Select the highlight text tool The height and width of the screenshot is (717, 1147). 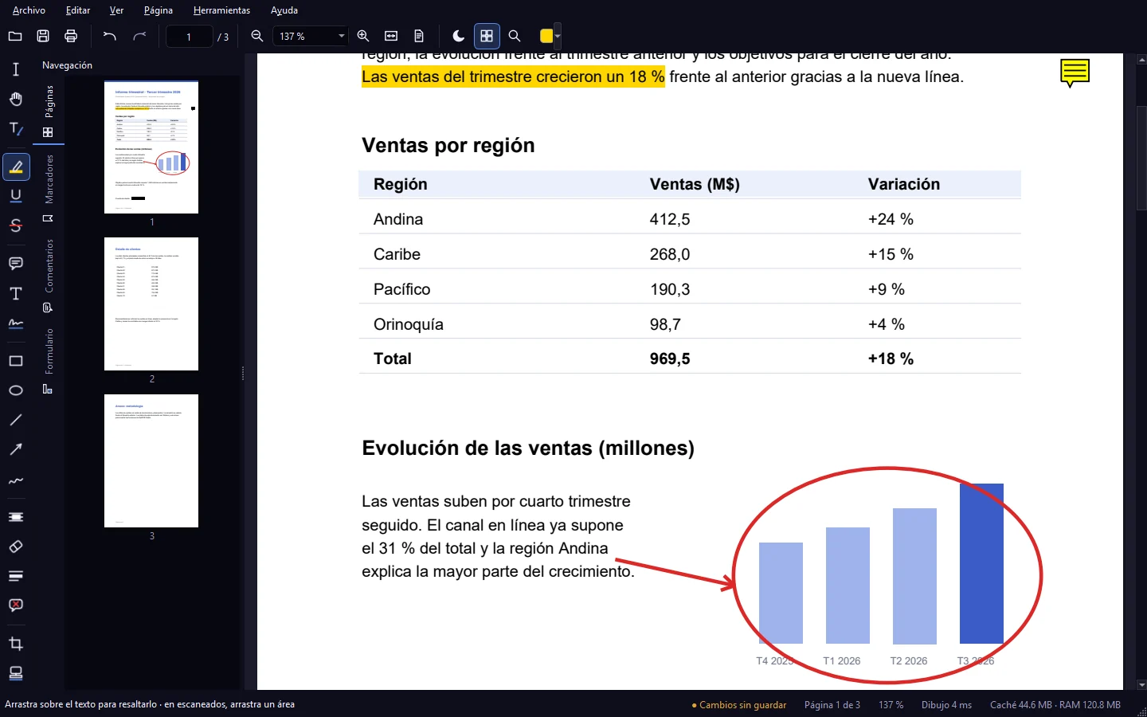click(16, 167)
